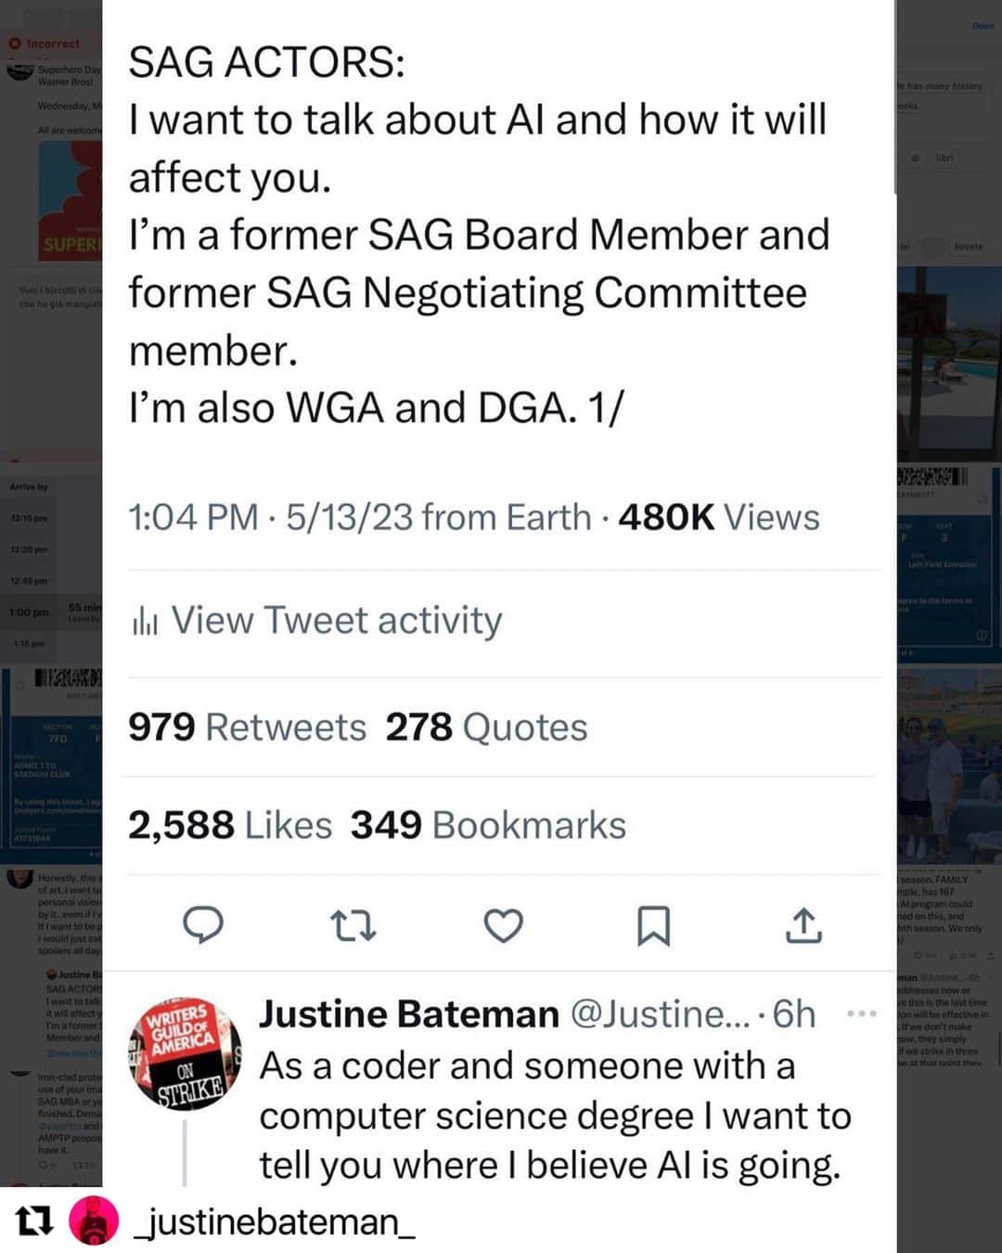Open the 278 Quotes list
Image resolution: width=1002 pixels, height=1253 pixels.
coord(486,727)
